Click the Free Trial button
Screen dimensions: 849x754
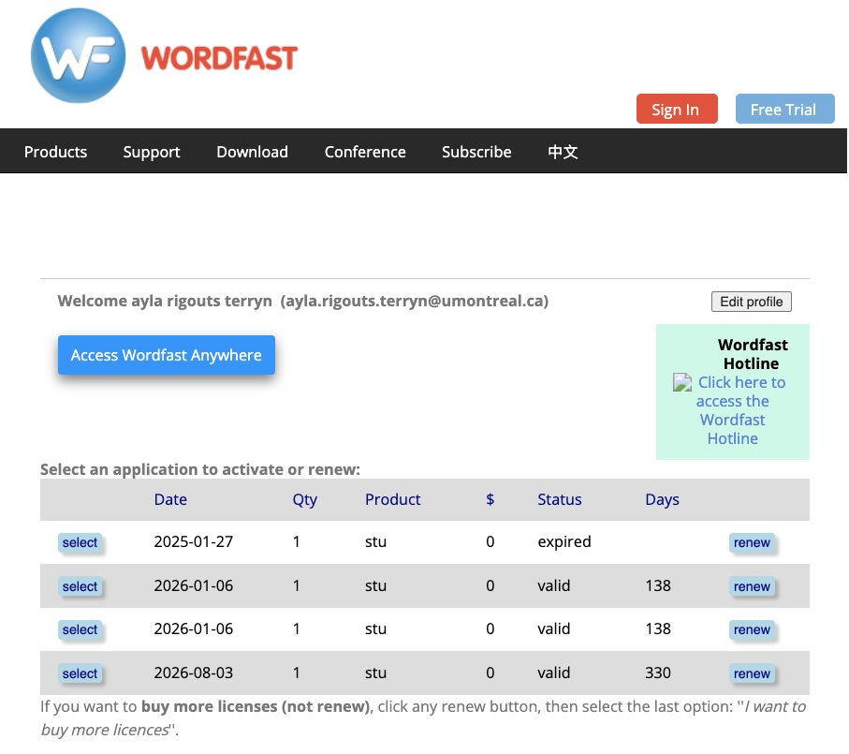pyautogui.click(x=784, y=109)
